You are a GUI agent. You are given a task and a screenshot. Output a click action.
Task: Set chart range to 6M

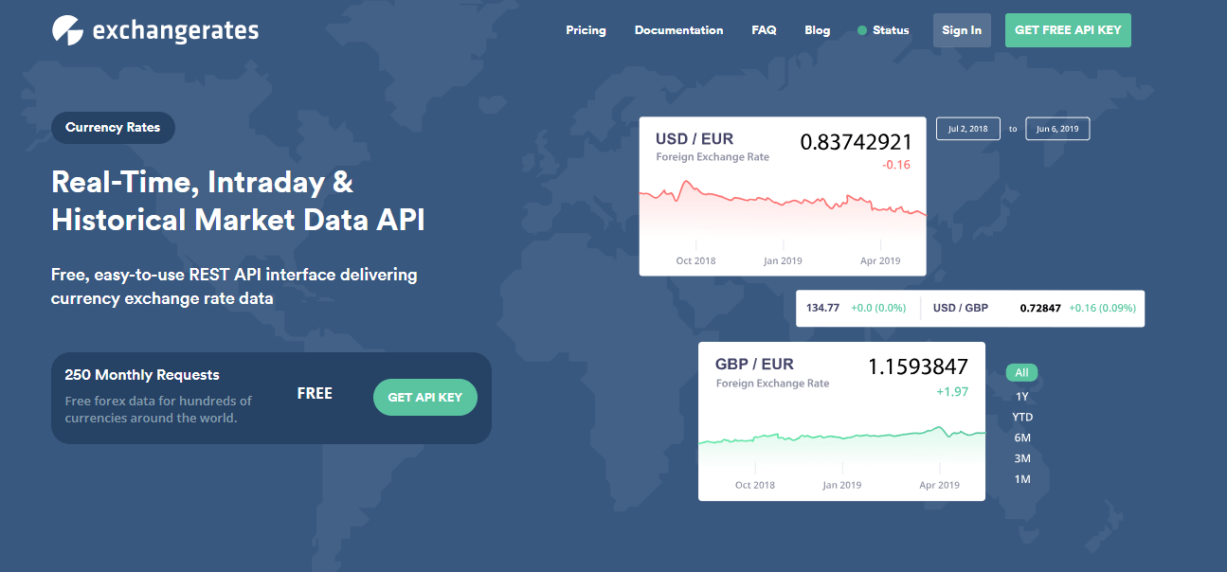coord(1021,438)
